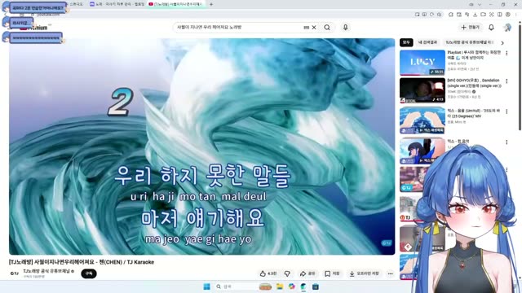Viewport: 522px width, 293px height.
Task: Open Windows Start menu
Action: (206, 286)
